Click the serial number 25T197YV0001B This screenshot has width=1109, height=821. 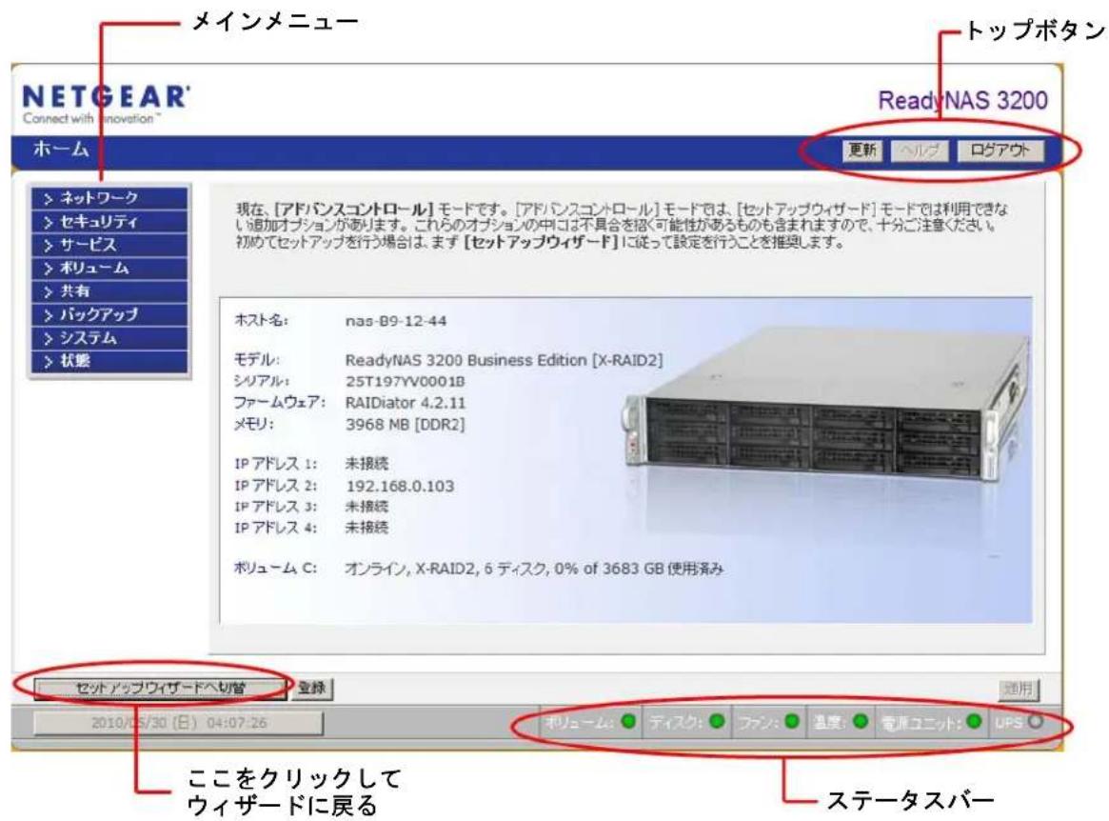tap(406, 382)
